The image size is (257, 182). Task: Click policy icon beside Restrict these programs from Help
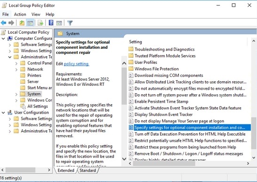(x=131, y=147)
